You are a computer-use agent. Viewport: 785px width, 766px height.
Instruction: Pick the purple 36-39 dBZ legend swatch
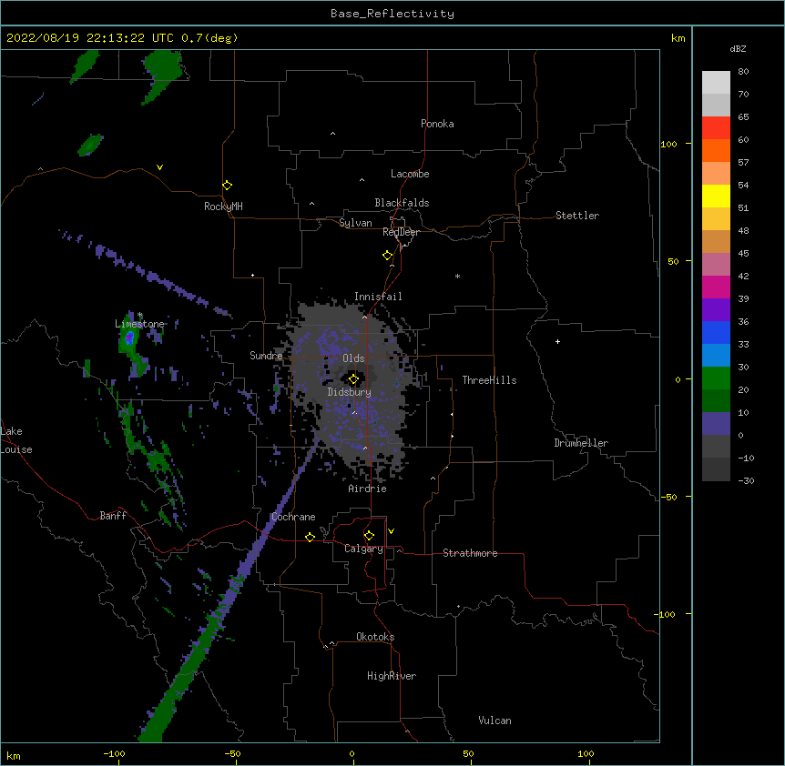coord(716,310)
